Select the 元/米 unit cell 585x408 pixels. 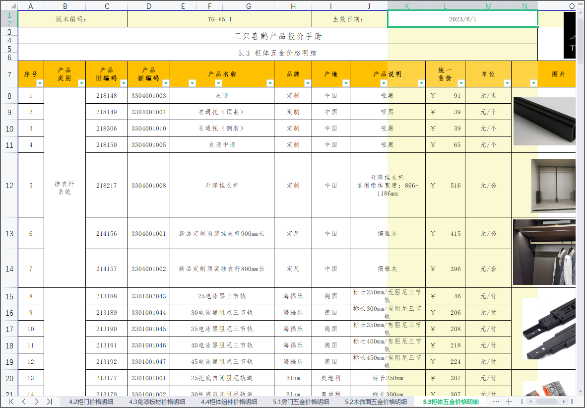[x=488, y=96]
